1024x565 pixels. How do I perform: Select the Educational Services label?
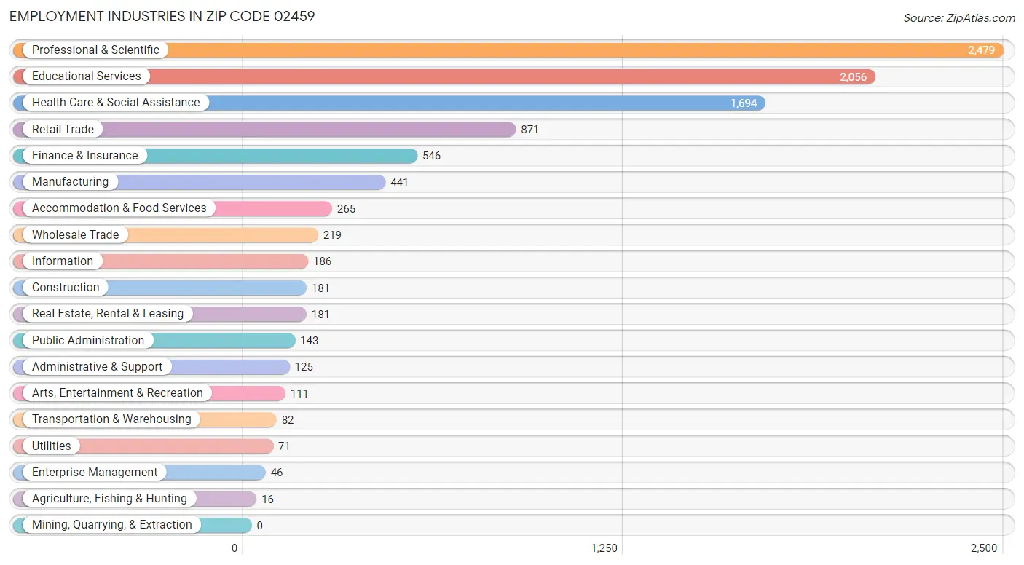pos(87,76)
